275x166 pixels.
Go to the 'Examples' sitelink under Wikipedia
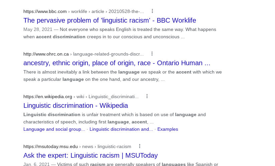[167, 129]
